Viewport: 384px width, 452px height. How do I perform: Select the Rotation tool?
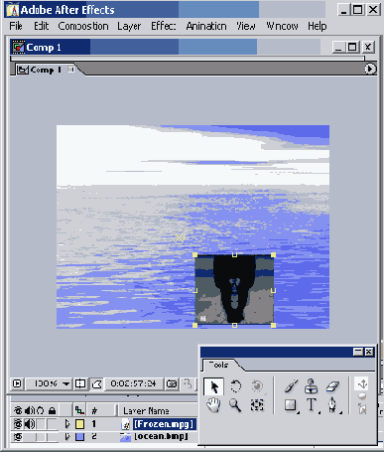(x=235, y=386)
